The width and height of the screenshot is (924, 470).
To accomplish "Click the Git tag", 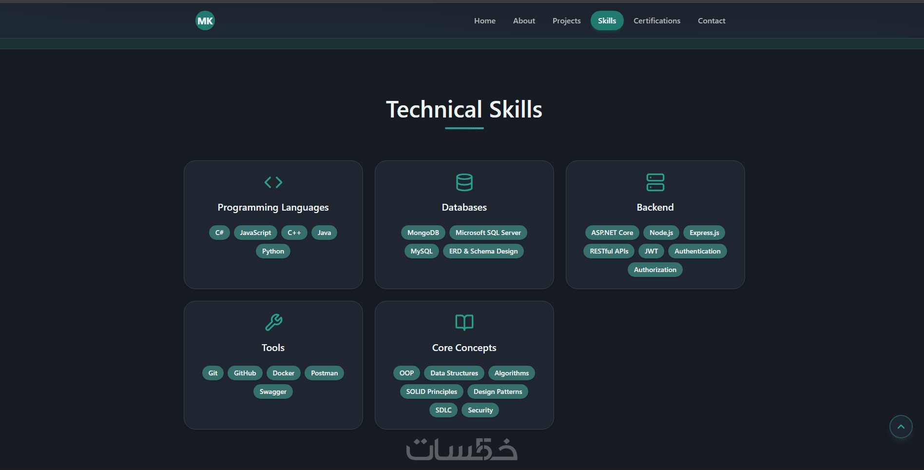I will 213,373.
